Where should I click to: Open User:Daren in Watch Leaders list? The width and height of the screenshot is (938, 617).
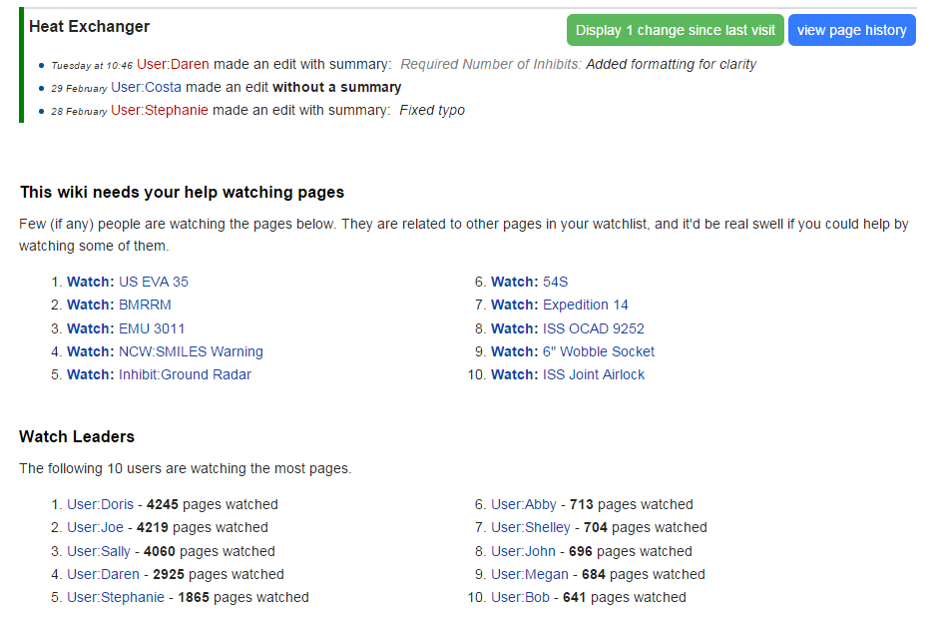(x=103, y=574)
